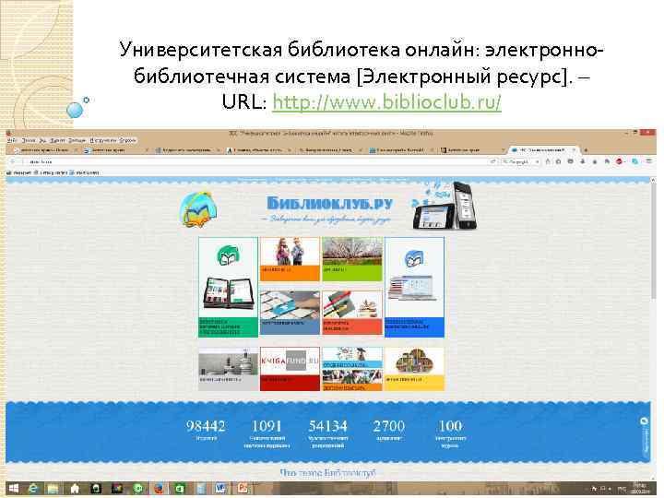Screen dimensions: 664x498
Task: Open File Explorer from the taskbar
Action: [x=53, y=489]
